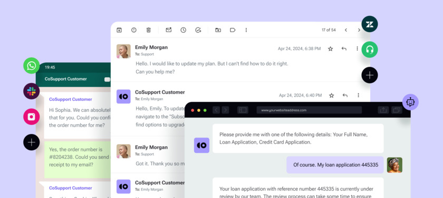Image resolution: width=443 pixels, height=198 pixels.
Task: Click the browser tabs overview icon
Action: pos(397,110)
